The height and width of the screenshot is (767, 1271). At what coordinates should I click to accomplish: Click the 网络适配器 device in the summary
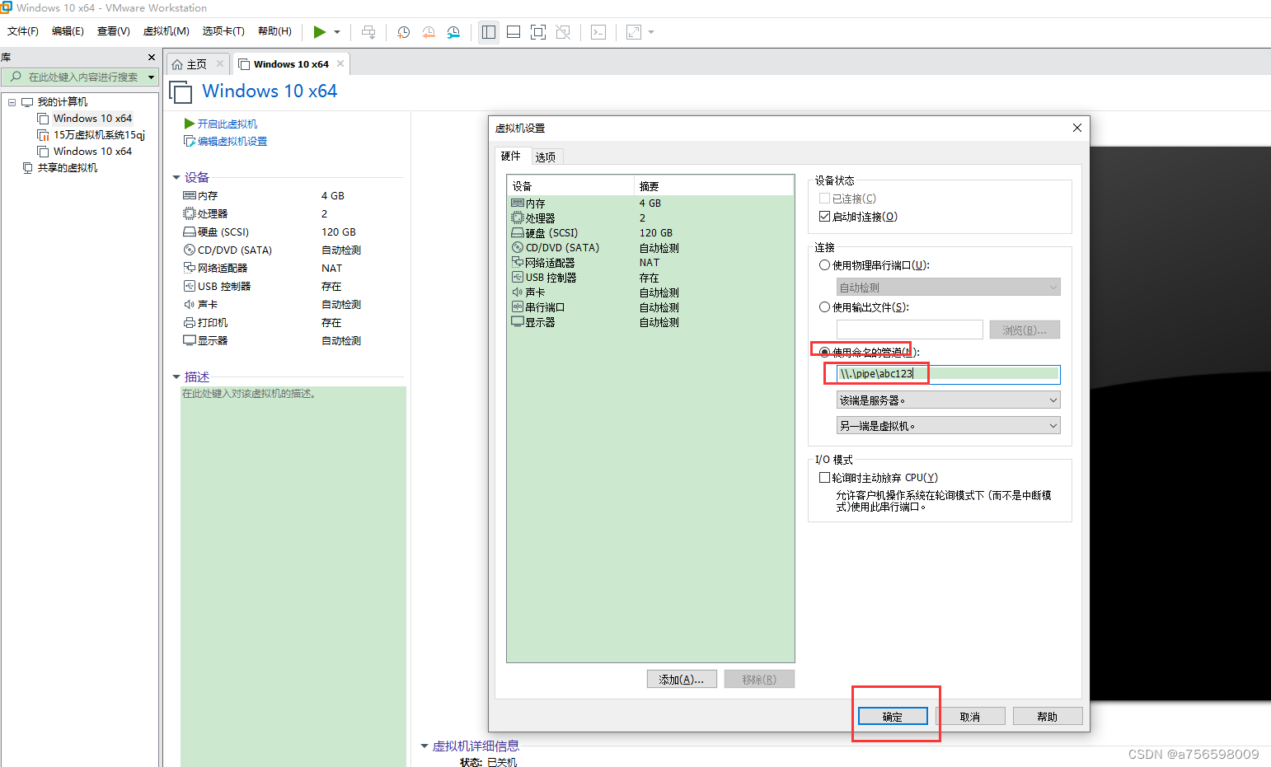pos(223,269)
